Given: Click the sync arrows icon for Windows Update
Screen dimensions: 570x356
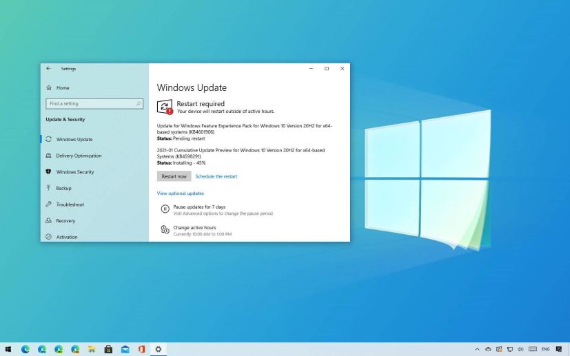Looking at the screenshot, I should [x=48, y=139].
